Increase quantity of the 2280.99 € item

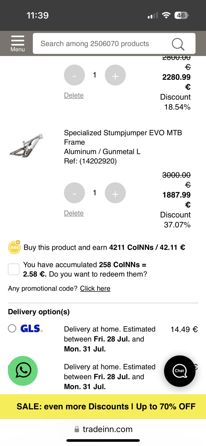point(115,75)
